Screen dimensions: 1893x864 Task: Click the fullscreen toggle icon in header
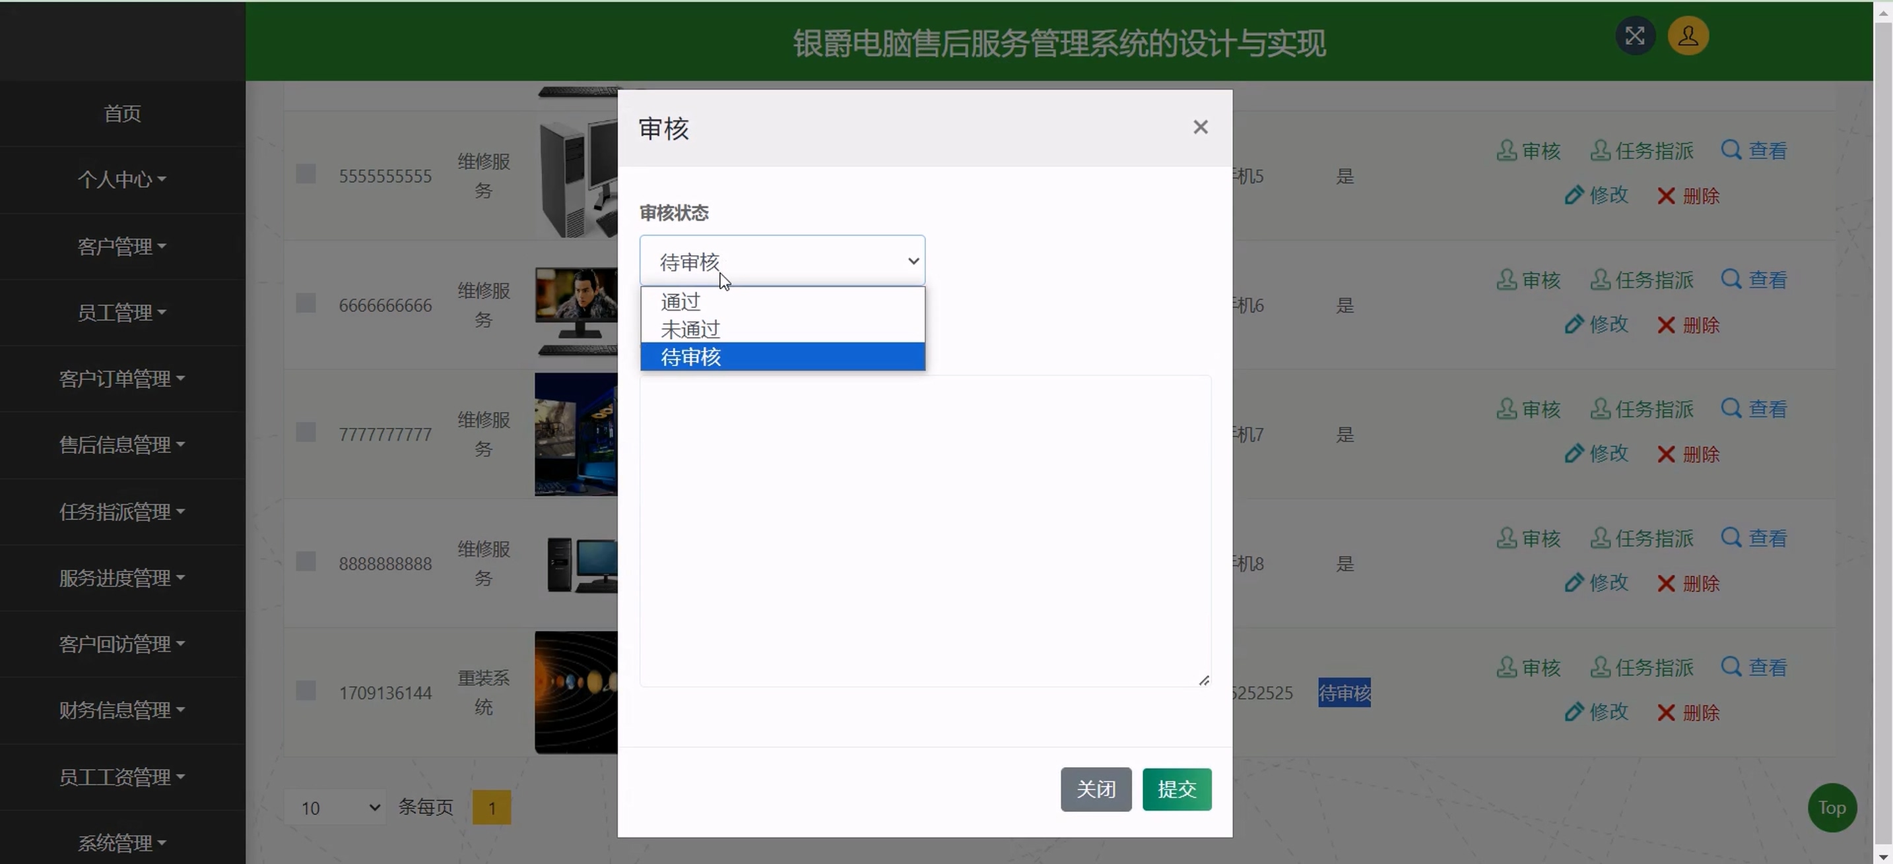pos(1634,36)
